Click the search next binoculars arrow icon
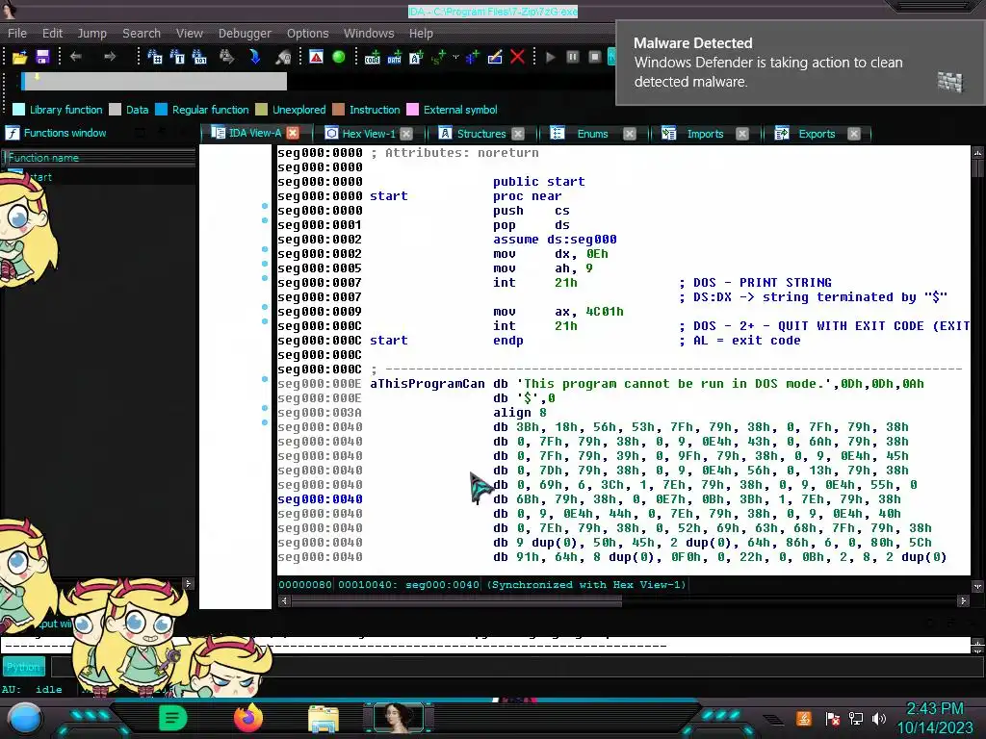Viewport: 986px width, 739px height. coord(226,57)
